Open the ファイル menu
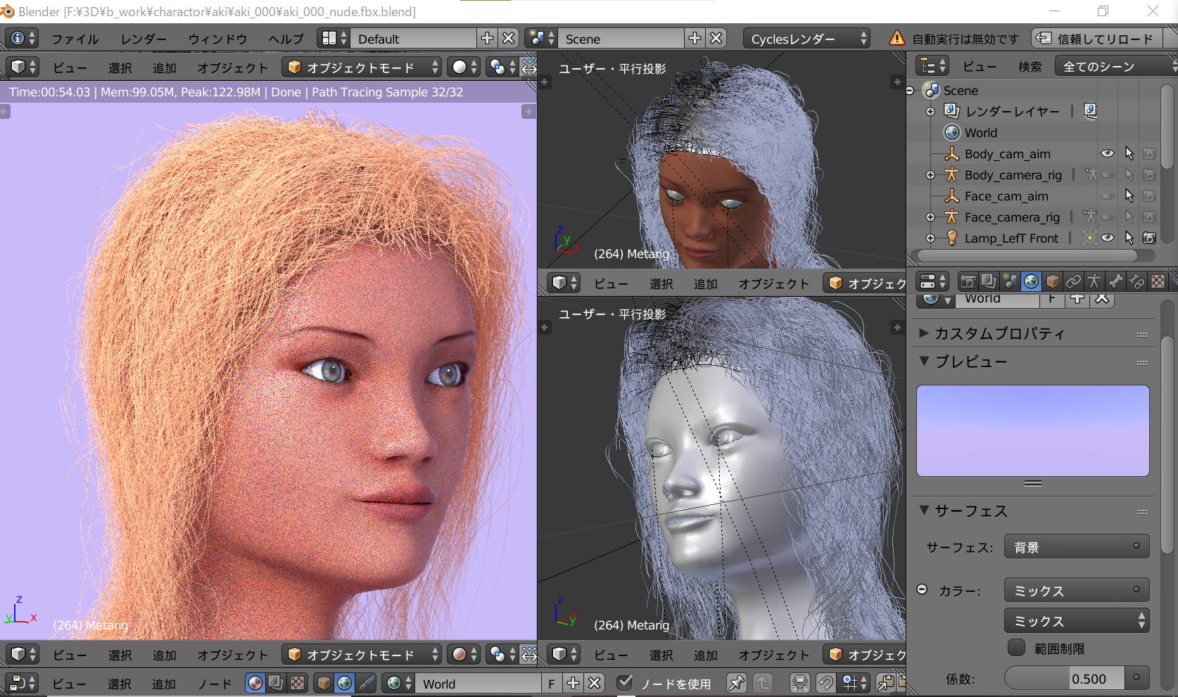Screen dimensions: 1178x697 tap(75, 39)
